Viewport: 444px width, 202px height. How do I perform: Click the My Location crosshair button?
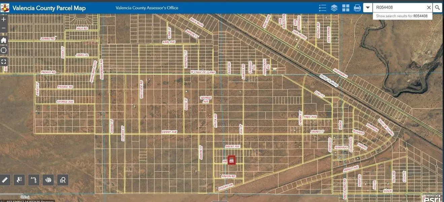click(x=4, y=50)
